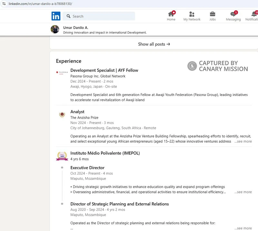258x231 pixels.
Task: Open Messaging navigation label
Action: pyautogui.click(x=233, y=19)
